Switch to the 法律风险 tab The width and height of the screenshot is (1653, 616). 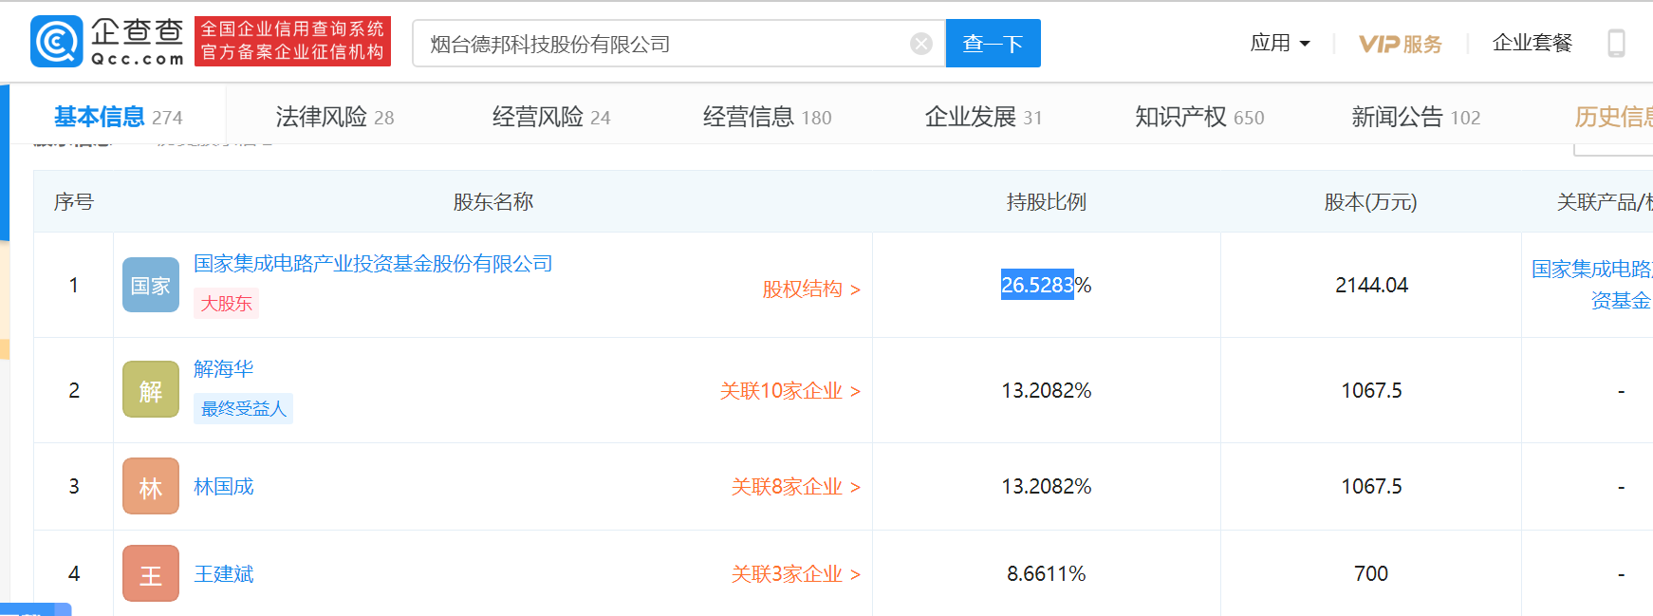click(x=334, y=117)
